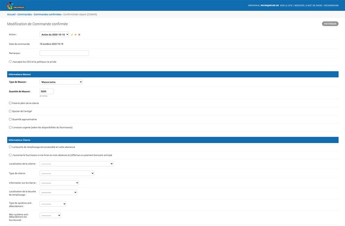This screenshot has height=226, width=345.
Task: Enable Faire le plein de la citerne
Action: coord(10,103)
